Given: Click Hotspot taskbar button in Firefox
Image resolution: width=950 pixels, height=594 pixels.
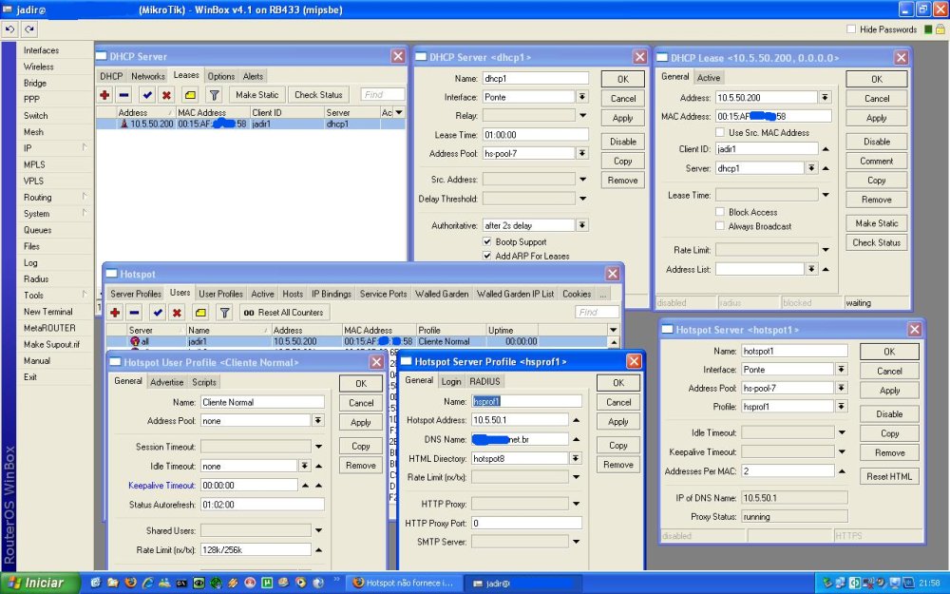Looking at the screenshot, I should coord(404,584).
